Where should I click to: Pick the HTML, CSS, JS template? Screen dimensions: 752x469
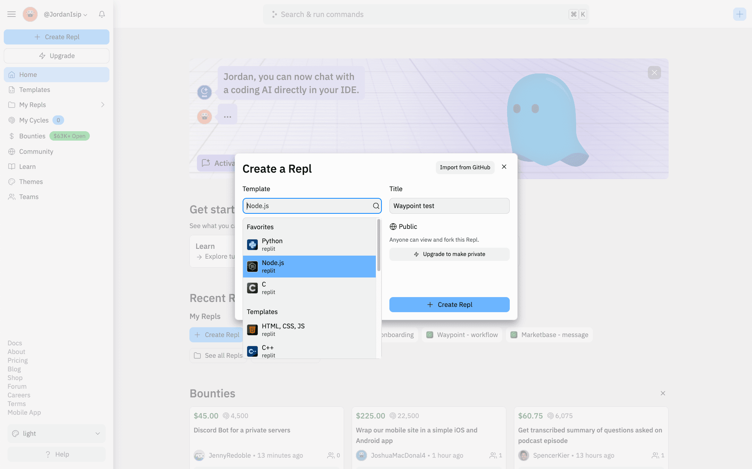(x=283, y=330)
